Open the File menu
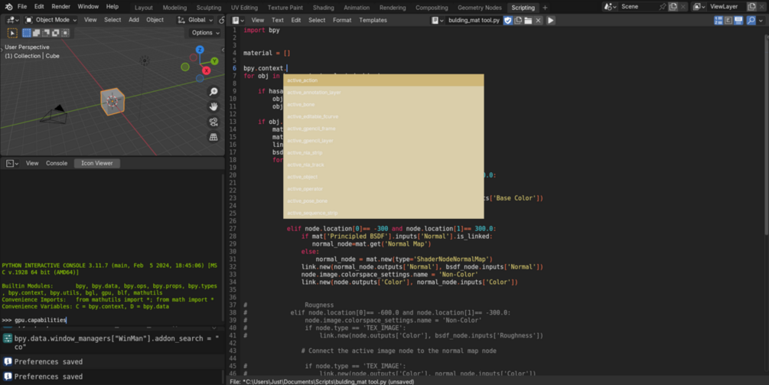This screenshot has width=769, height=385. 22,7
